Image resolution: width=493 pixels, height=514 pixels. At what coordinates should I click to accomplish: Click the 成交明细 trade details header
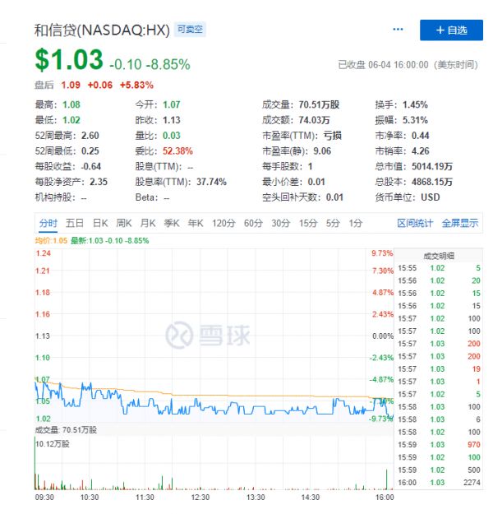[440, 255]
